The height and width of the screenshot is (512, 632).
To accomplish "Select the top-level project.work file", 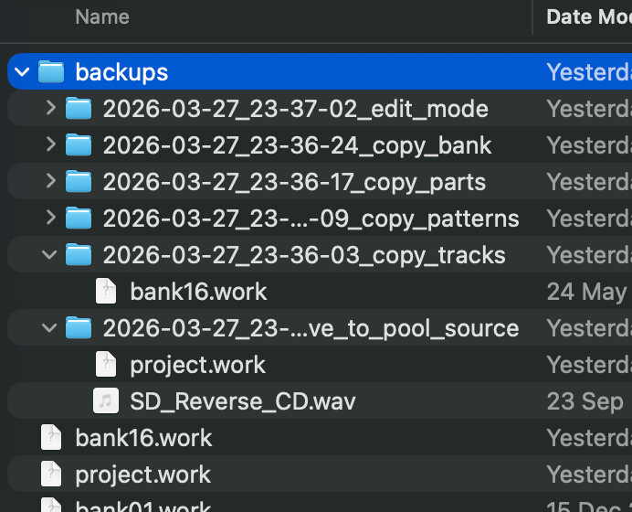I will coord(142,475).
